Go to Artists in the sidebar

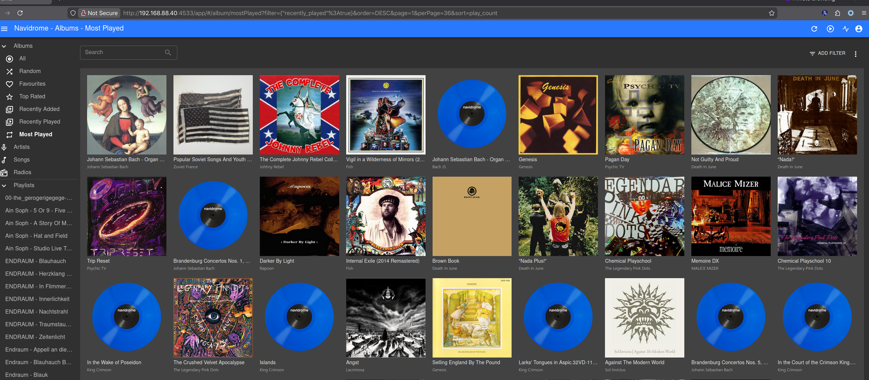pos(21,147)
